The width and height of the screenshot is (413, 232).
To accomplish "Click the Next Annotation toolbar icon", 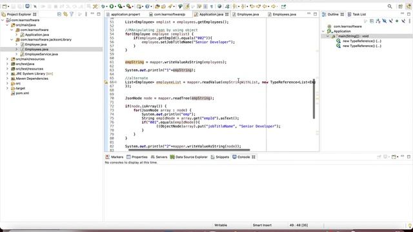I will point(235,6).
